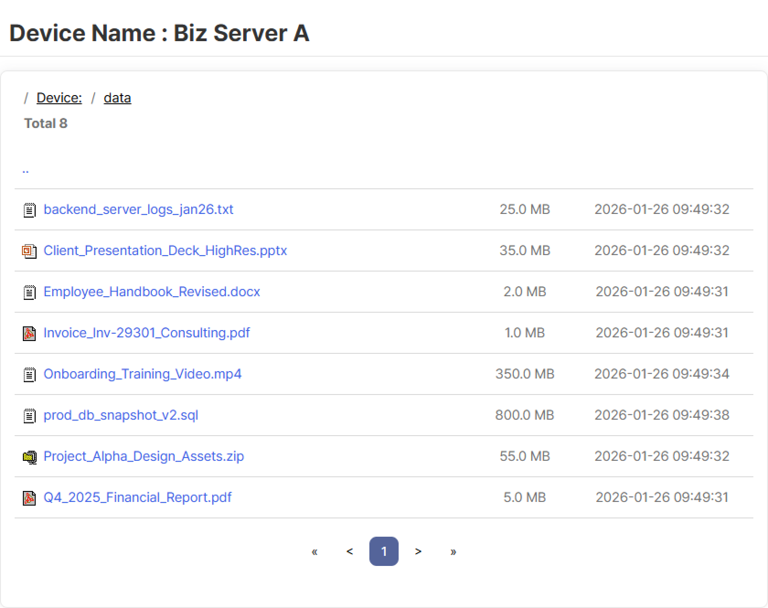Viewport: 768px width, 608px height.
Task: Go up to parent directory via '..'
Action: pos(26,170)
